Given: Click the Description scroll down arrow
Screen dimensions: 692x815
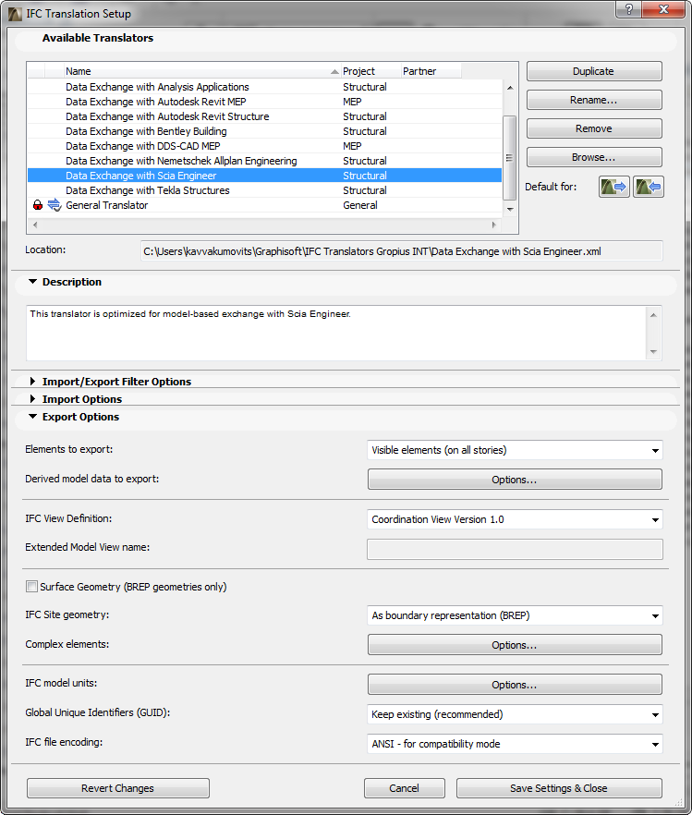Looking at the screenshot, I should pyautogui.click(x=653, y=352).
